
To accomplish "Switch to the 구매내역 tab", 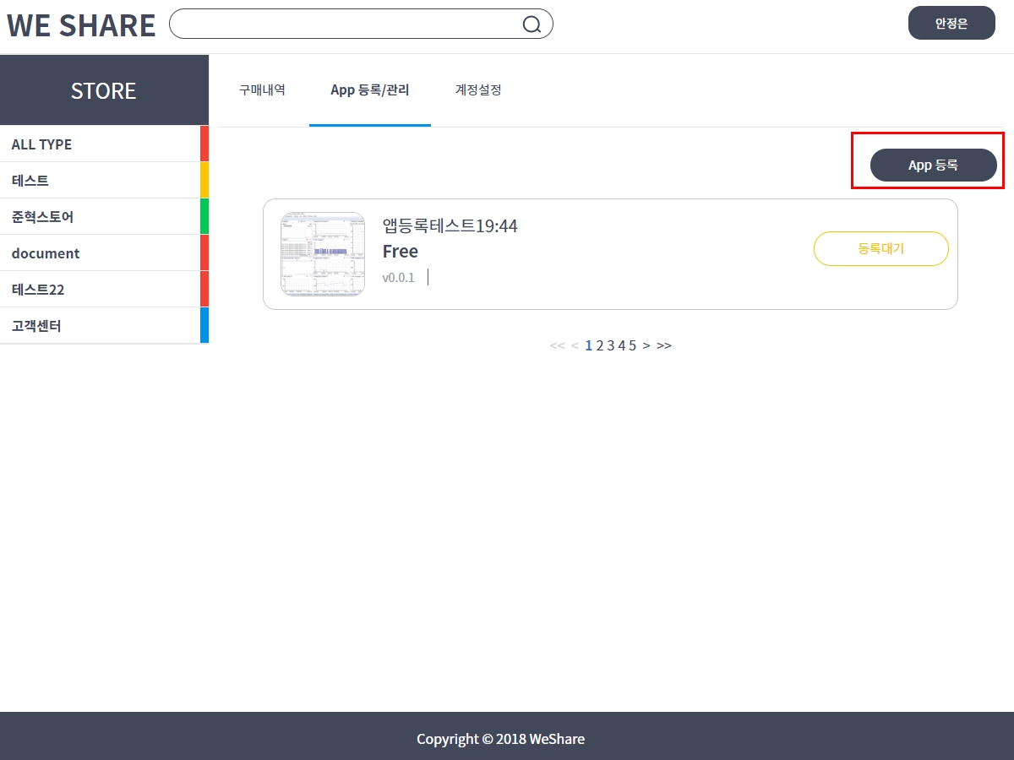I will pyautogui.click(x=262, y=90).
